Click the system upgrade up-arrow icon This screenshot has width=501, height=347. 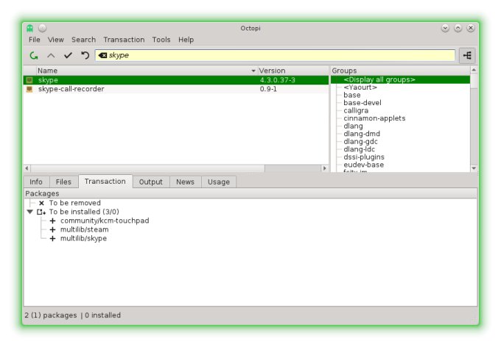[x=51, y=55]
